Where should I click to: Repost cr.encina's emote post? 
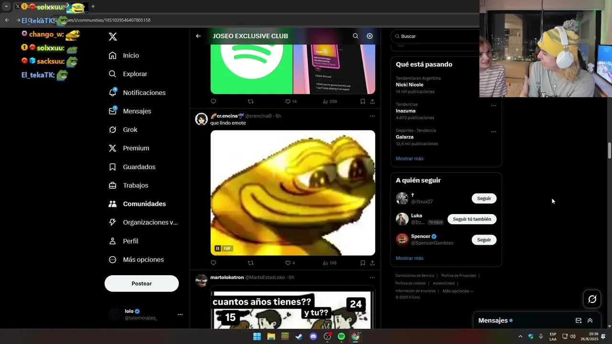click(251, 263)
